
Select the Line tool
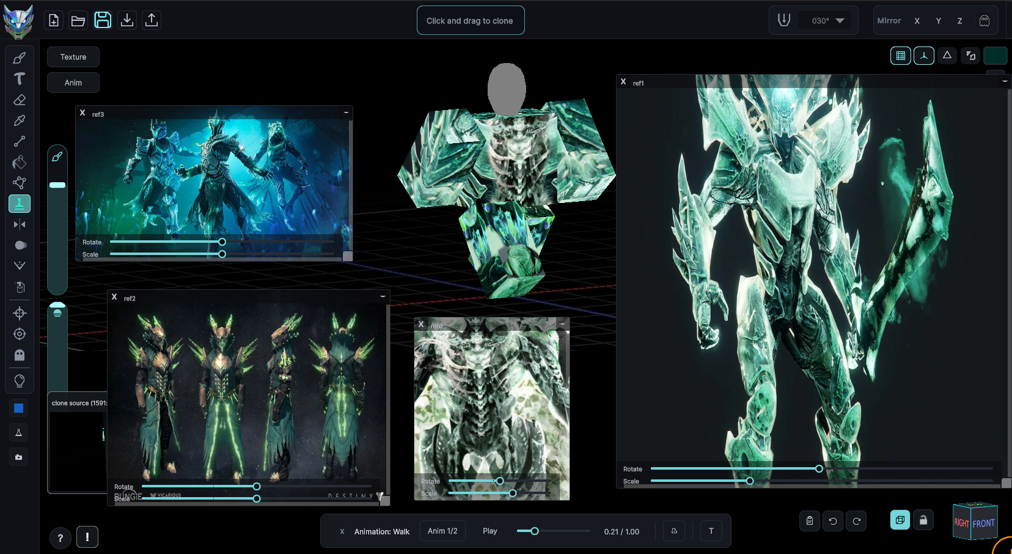coord(20,141)
